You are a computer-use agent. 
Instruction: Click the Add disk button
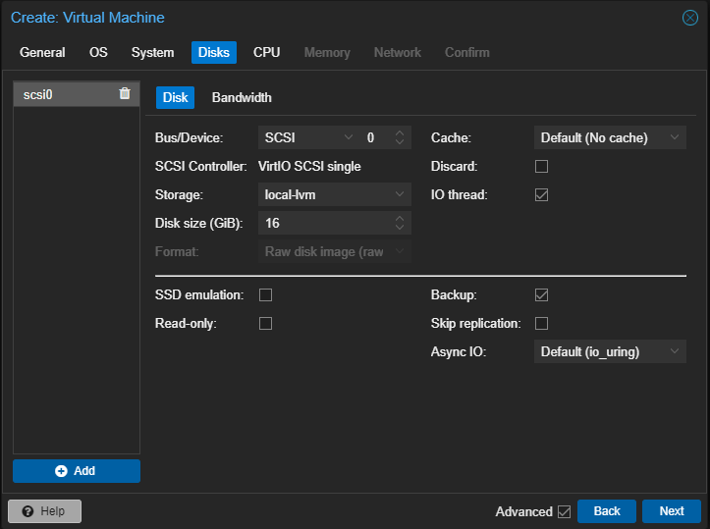point(77,471)
